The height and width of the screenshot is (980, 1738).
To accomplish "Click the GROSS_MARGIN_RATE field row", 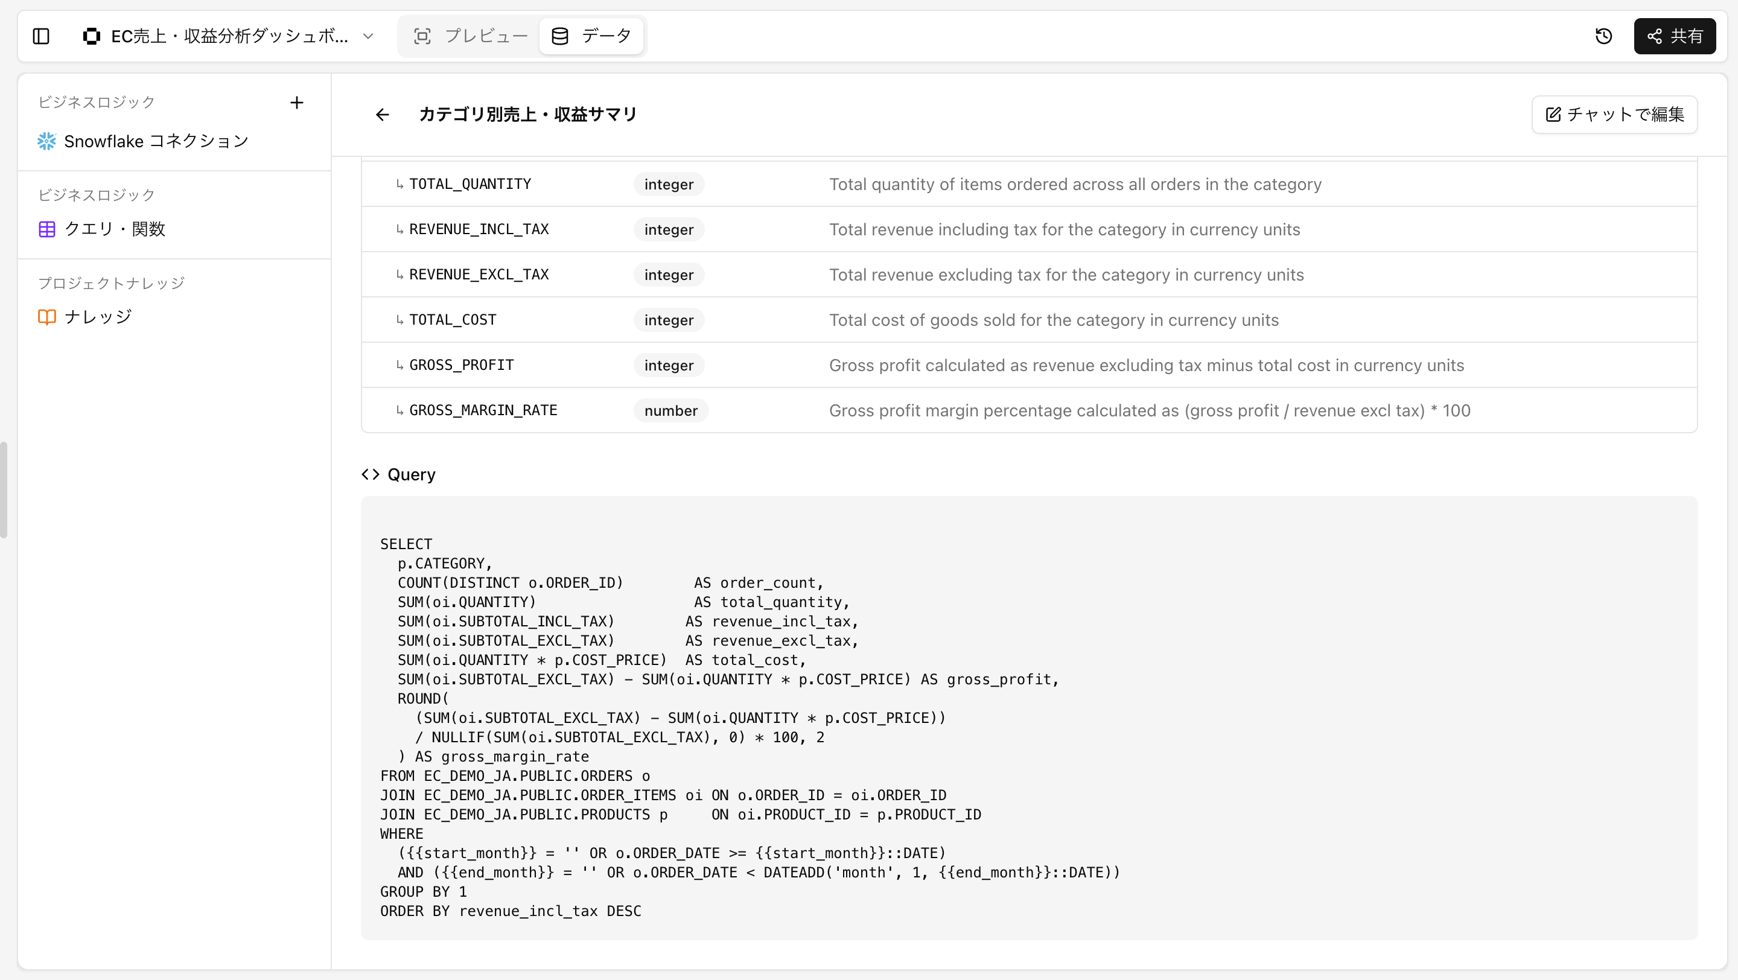I will pos(483,410).
